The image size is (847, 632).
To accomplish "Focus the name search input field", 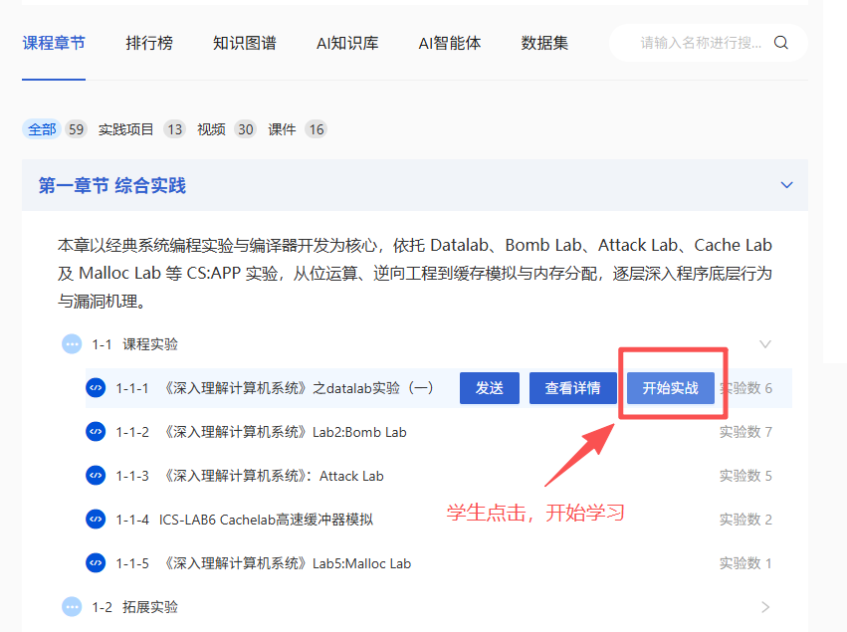I will click(701, 43).
